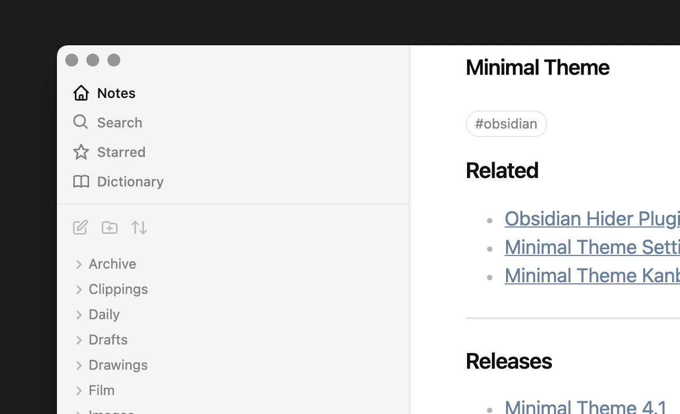Open the Obsidian Hider Plugin link
This screenshot has width=680, height=414.
click(591, 219)
